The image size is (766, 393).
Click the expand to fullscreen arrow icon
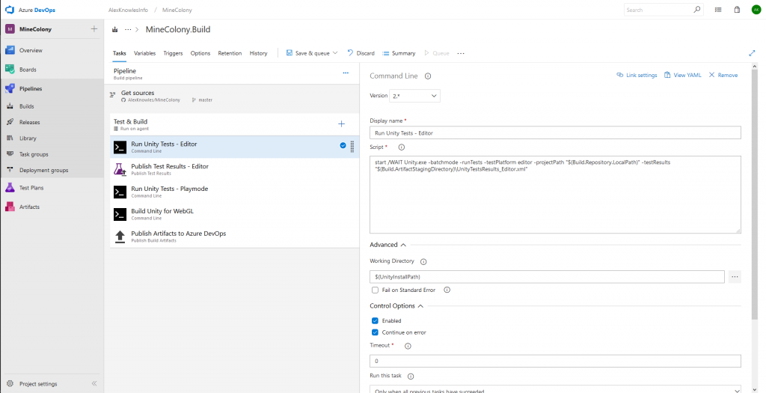tap(752, 53)
